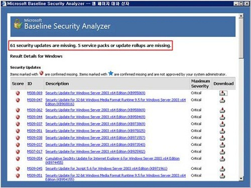251x188 pixels.
Task: Click the score icon in MS09-045 row
Action: pos(18,169)
